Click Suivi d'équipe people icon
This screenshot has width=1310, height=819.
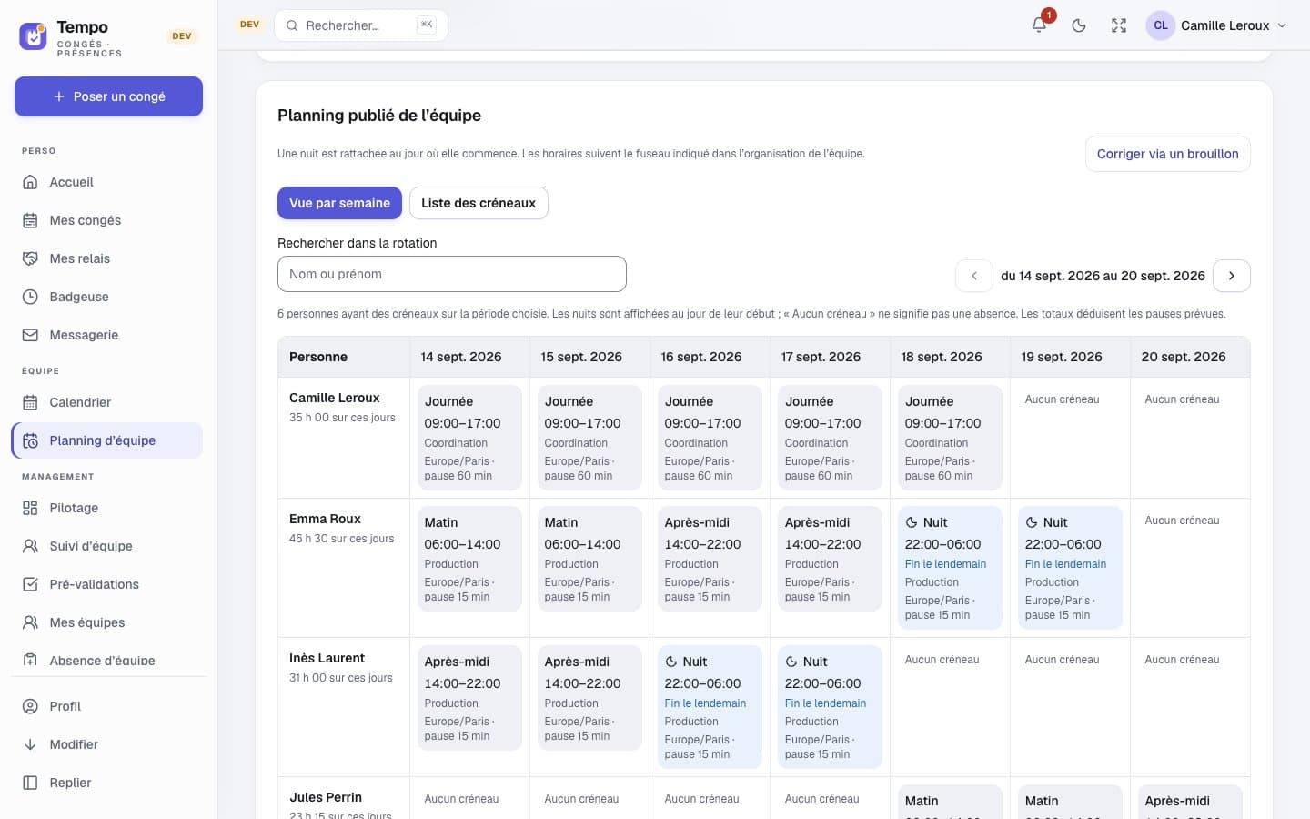point(30,546)
